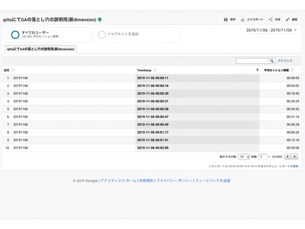The height and width of the screenshot is (229, 305).
Task: Click timestamp 2019-11-06 00:00:16
Action: click(153, 85)
